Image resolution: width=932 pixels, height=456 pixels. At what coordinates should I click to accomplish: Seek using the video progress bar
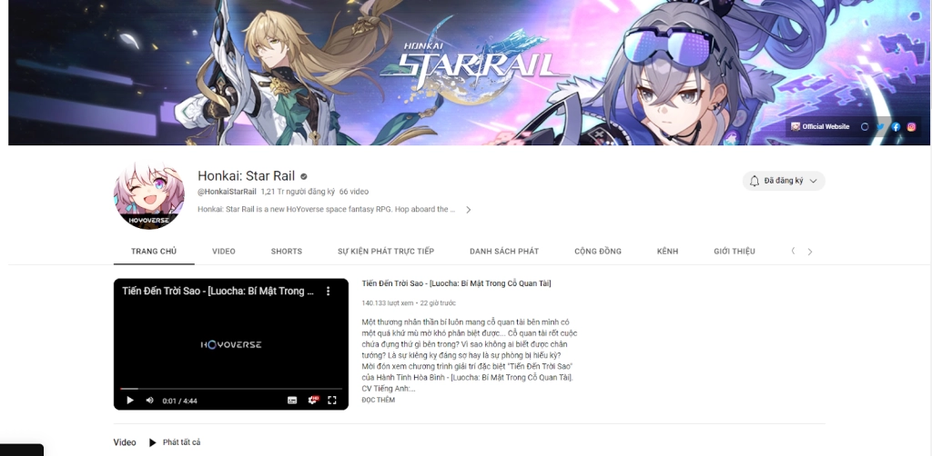click(231, 389)
